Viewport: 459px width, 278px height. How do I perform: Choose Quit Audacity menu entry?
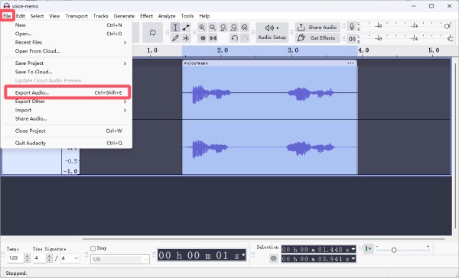pyautogui.click(x=67, y=143)
